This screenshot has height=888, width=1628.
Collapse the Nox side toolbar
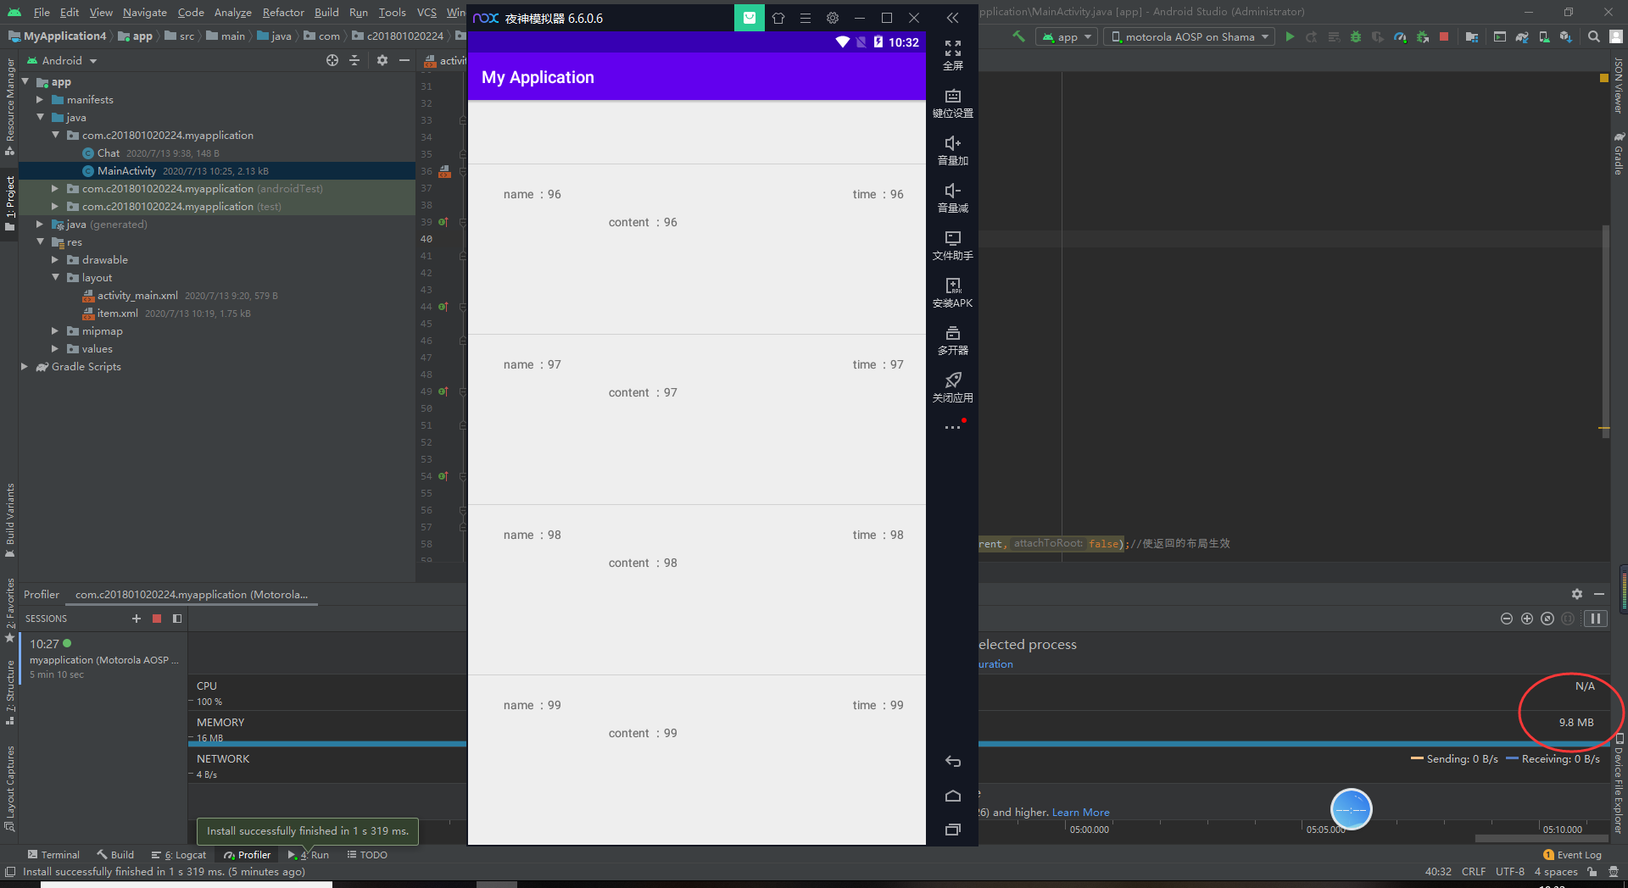[952, 18]
